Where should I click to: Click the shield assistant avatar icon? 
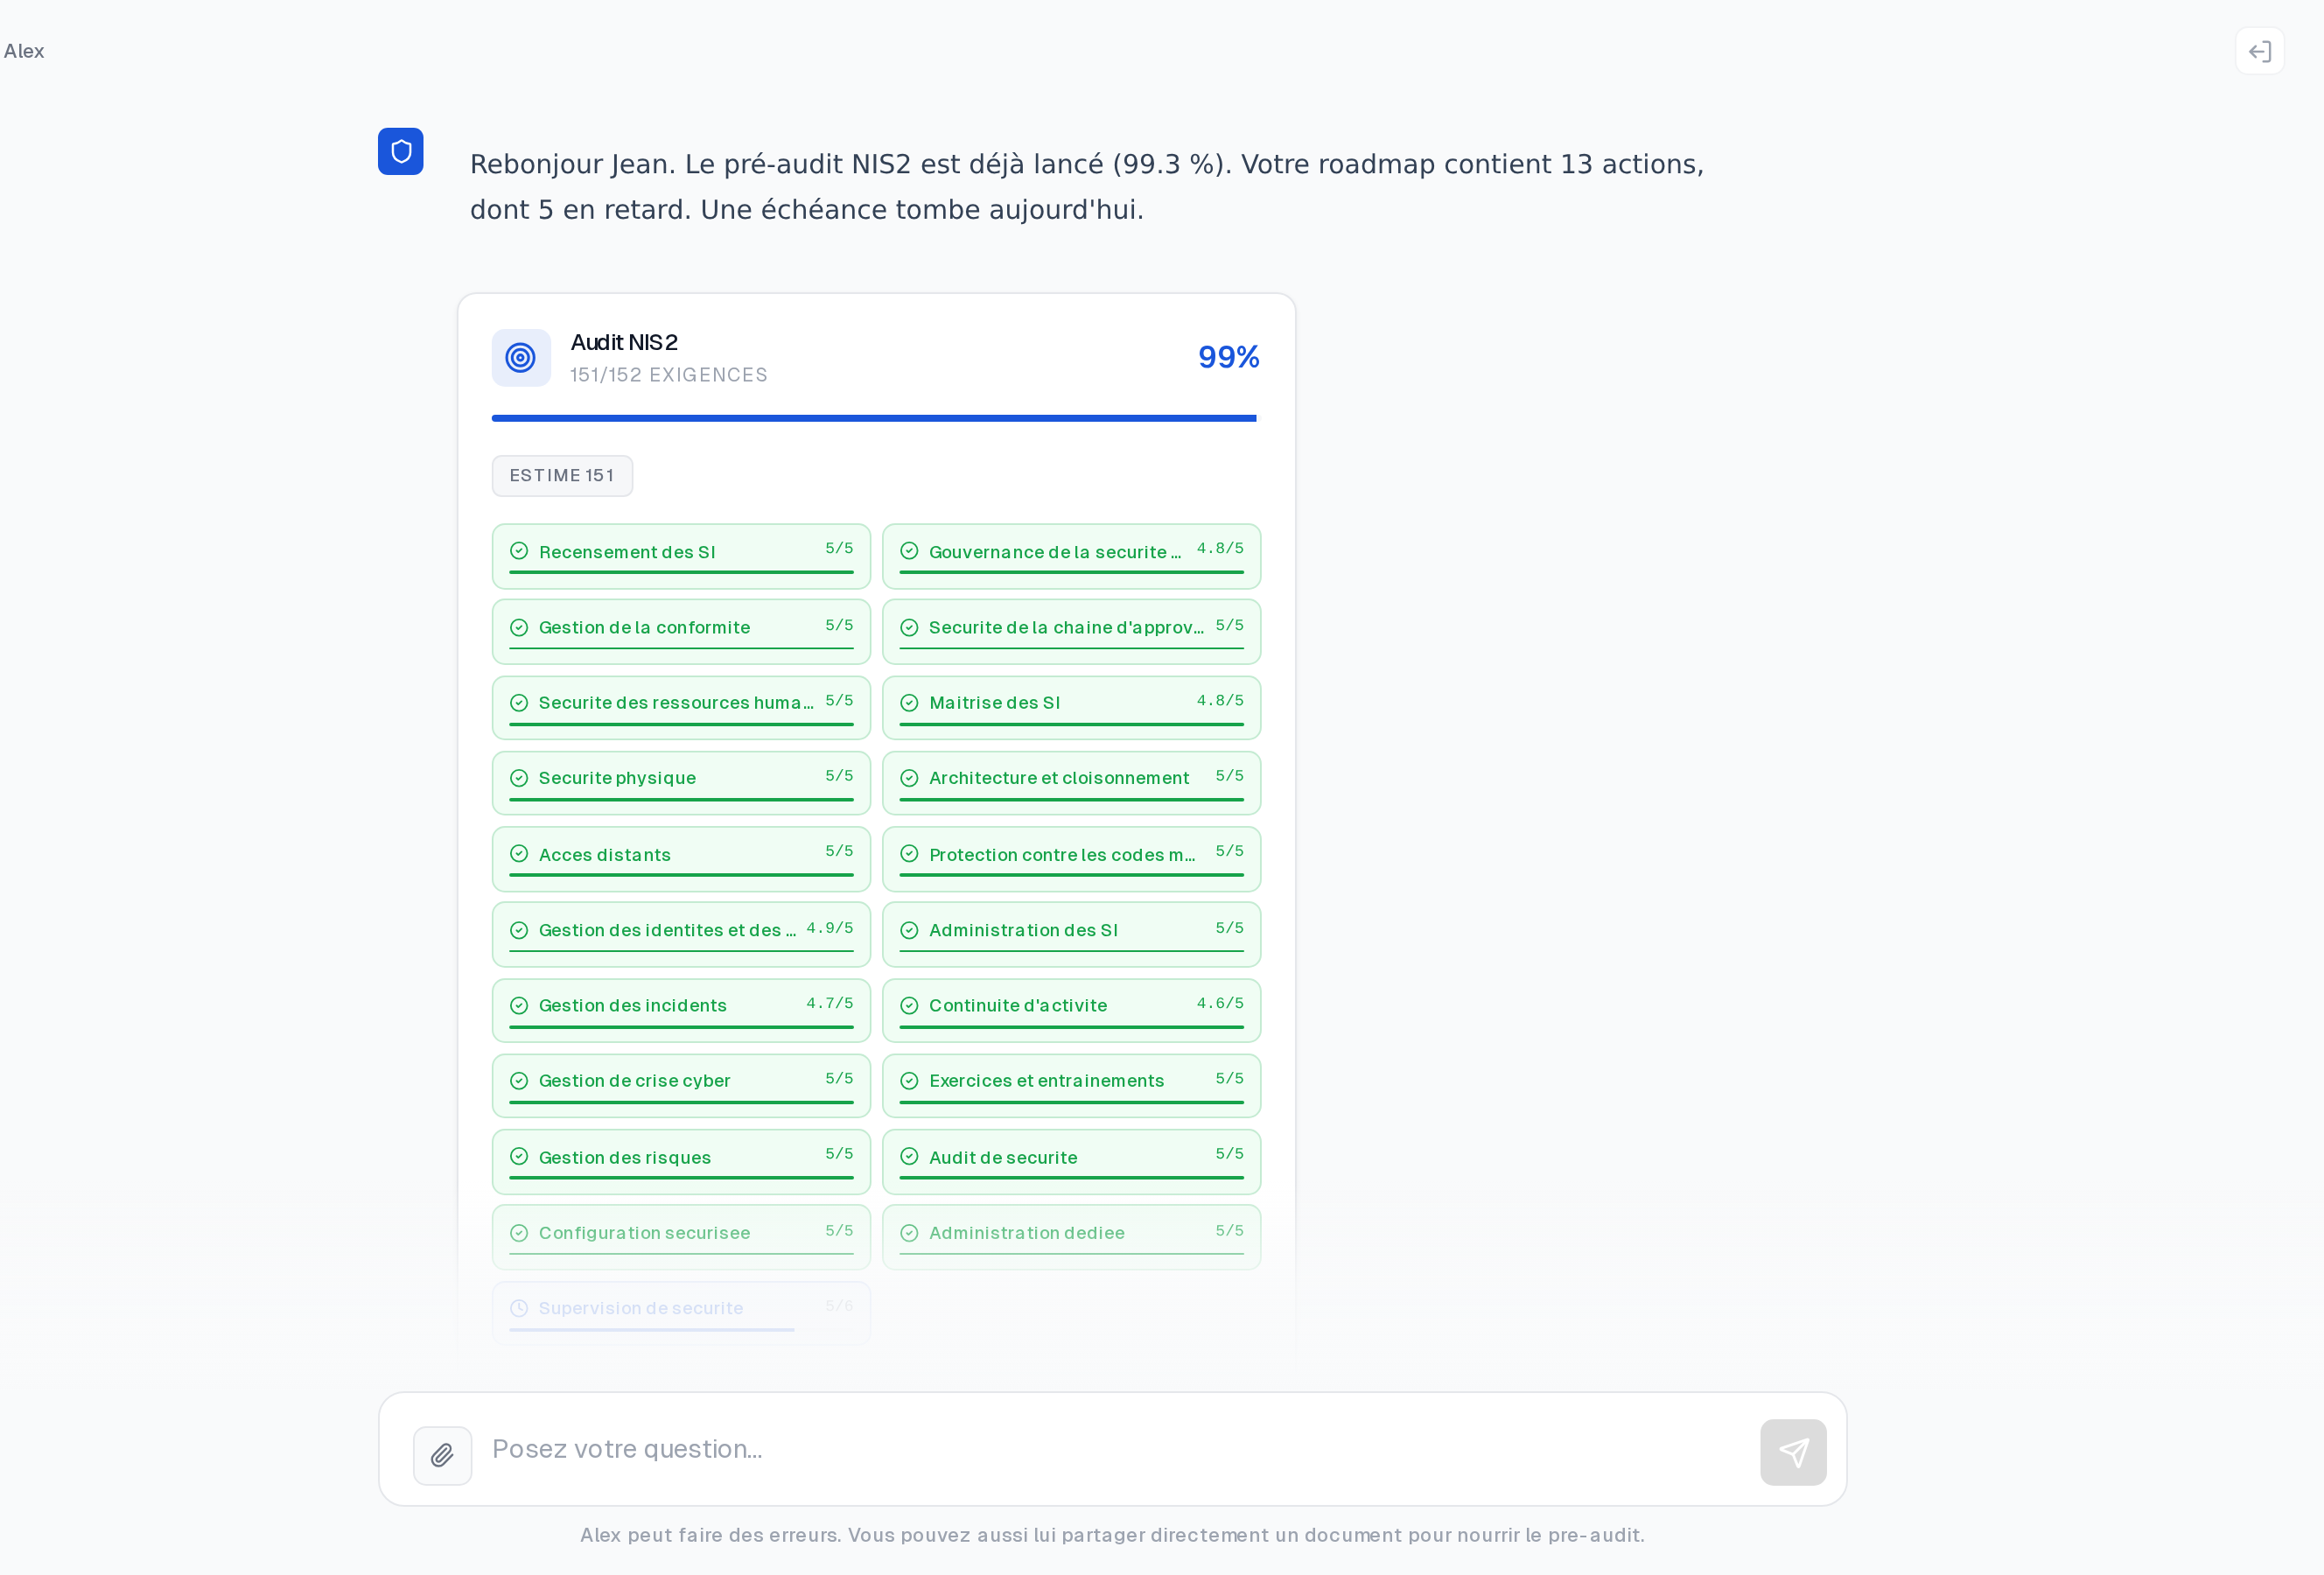click(x=401, y=151)
